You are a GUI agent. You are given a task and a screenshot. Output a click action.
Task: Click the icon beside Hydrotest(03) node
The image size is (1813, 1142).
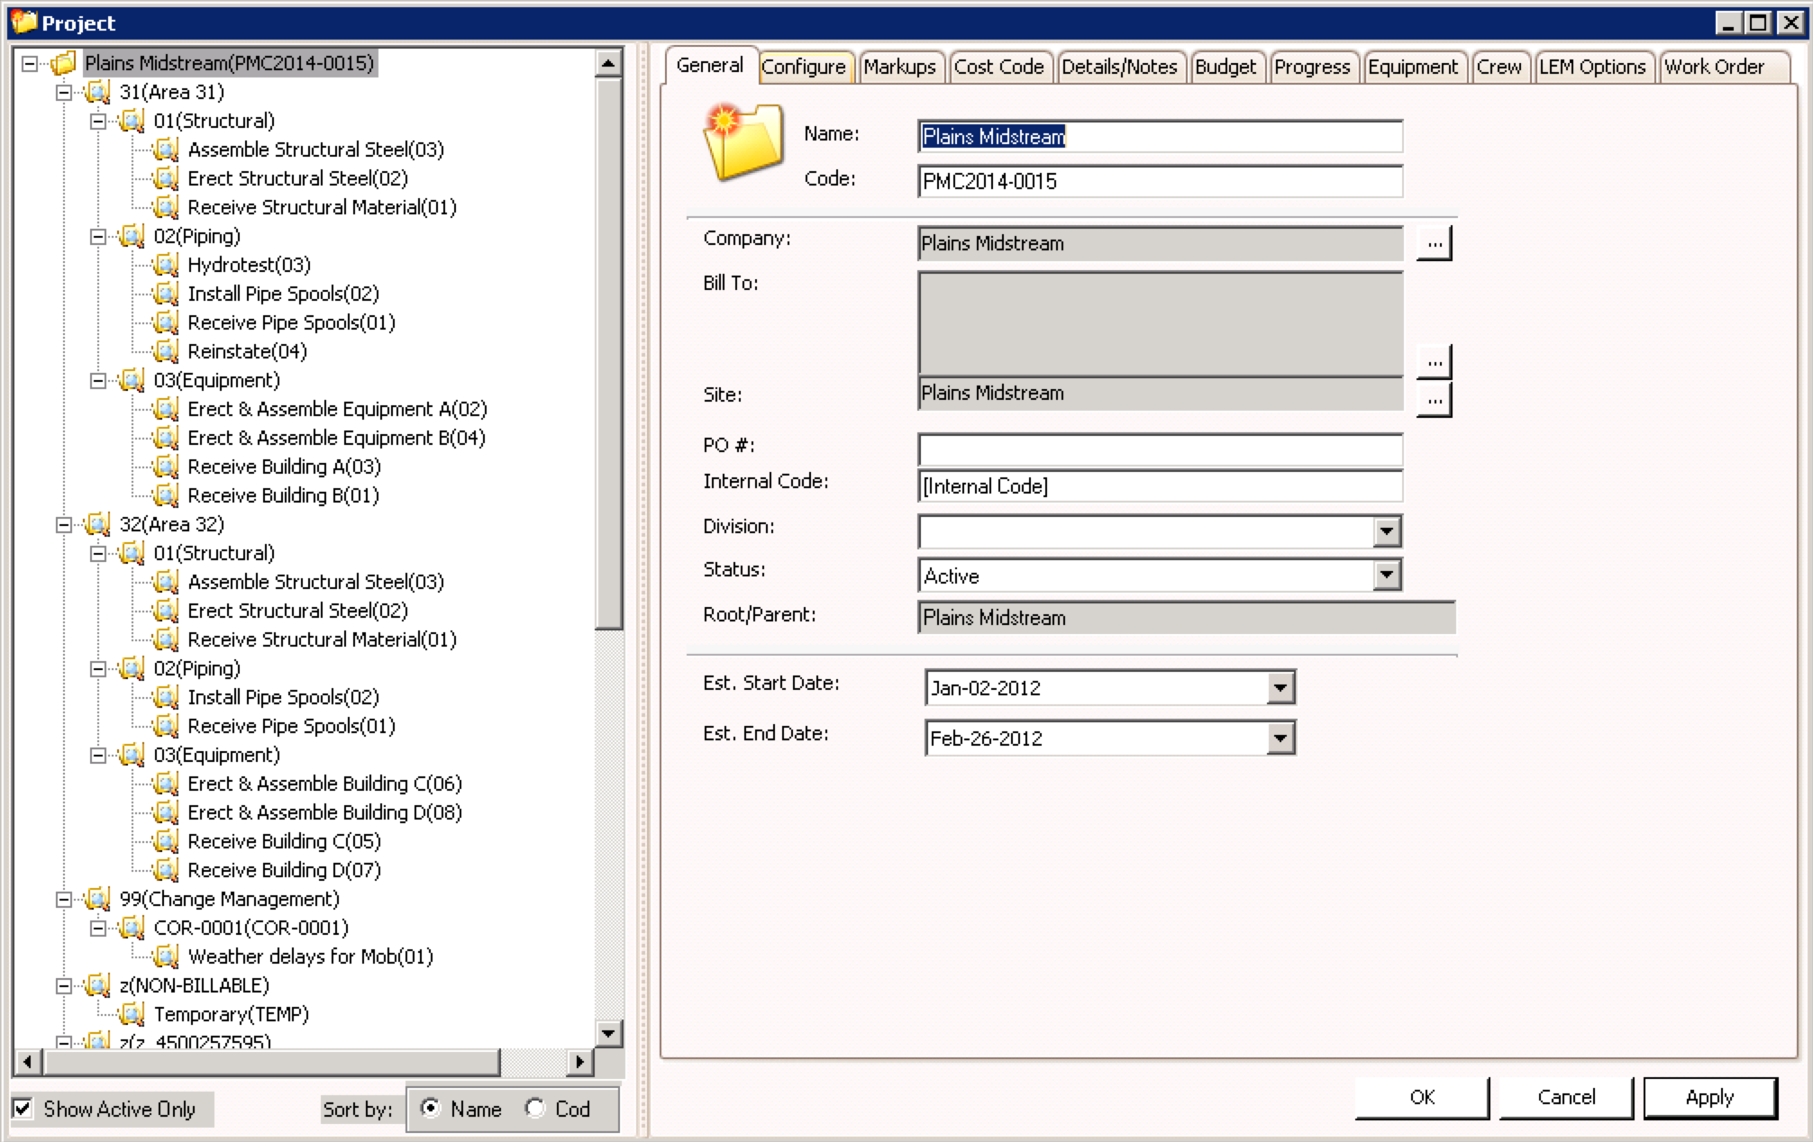point(166,265)
